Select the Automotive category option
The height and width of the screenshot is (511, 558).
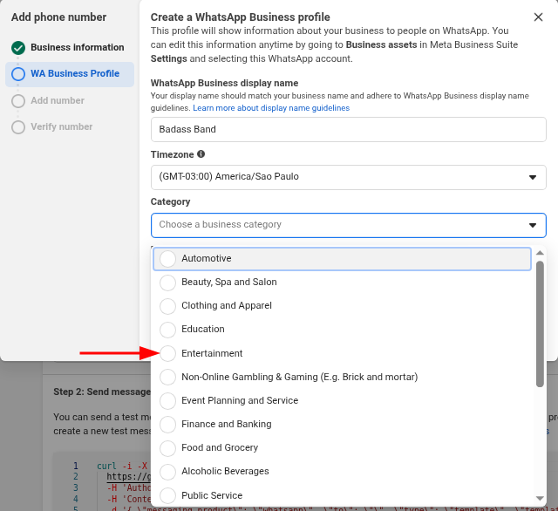click(x=207, y=259)
